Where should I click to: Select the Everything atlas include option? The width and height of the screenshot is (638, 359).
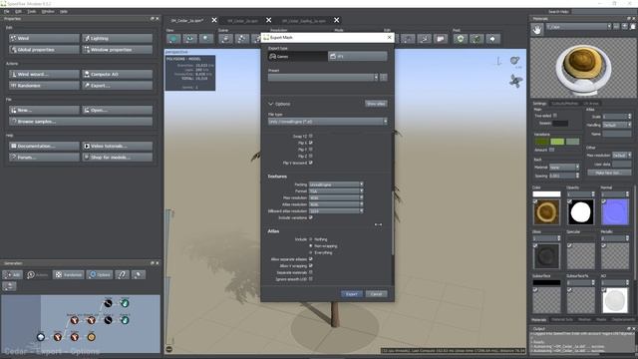coord(311,252)
